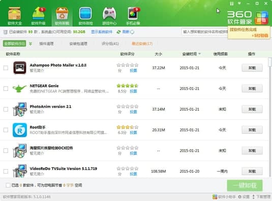Click install date 2015-01-20
The width and height of the screenshot is (272, 201).
coord(190,171)
